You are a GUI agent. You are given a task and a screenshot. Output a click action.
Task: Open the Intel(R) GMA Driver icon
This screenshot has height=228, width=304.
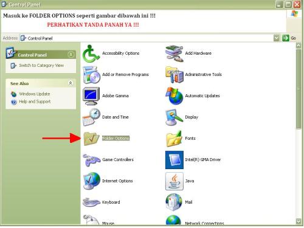click(174, 160)
